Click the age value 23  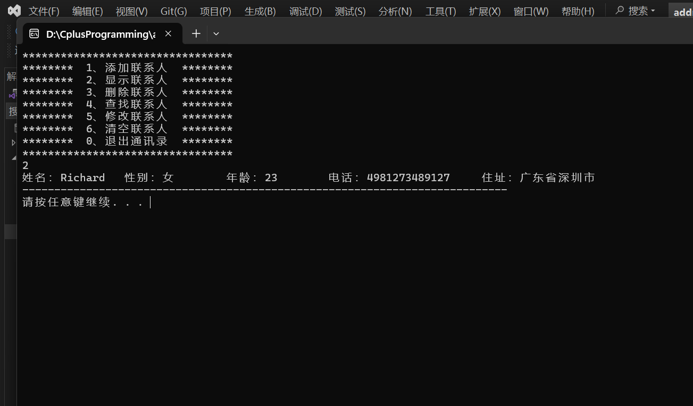(x=271, y=177)
